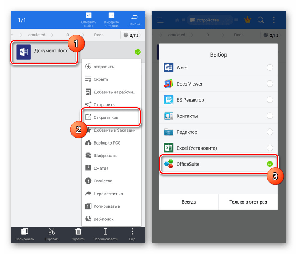Choose отправить quick-send menu entry
This screenshot has width=297, height=254.
112,67
